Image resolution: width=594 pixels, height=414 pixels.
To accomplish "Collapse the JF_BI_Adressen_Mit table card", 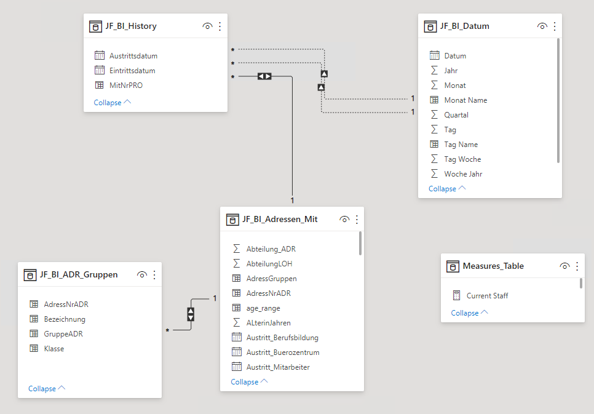I will coord(249,382).
